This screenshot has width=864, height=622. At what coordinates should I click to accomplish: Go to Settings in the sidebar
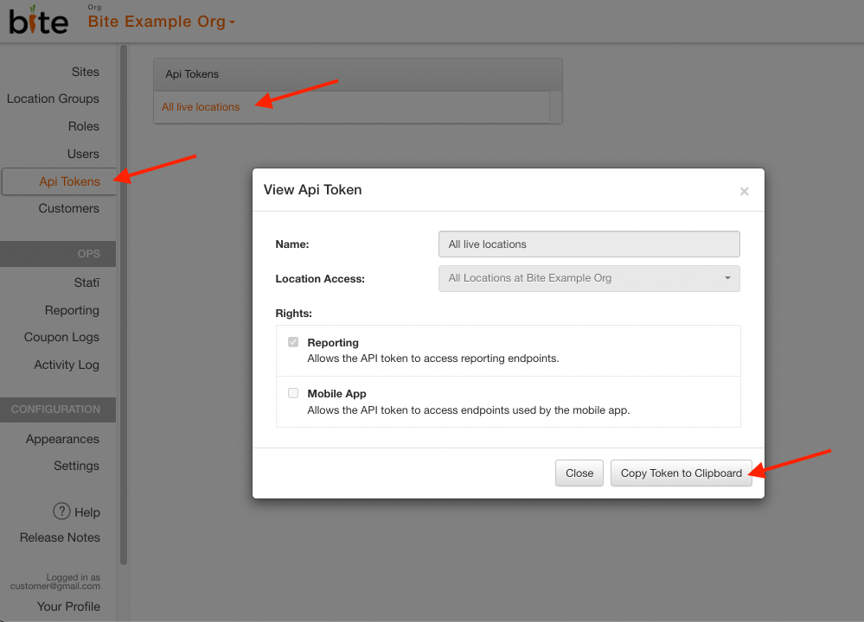(77, 466)
